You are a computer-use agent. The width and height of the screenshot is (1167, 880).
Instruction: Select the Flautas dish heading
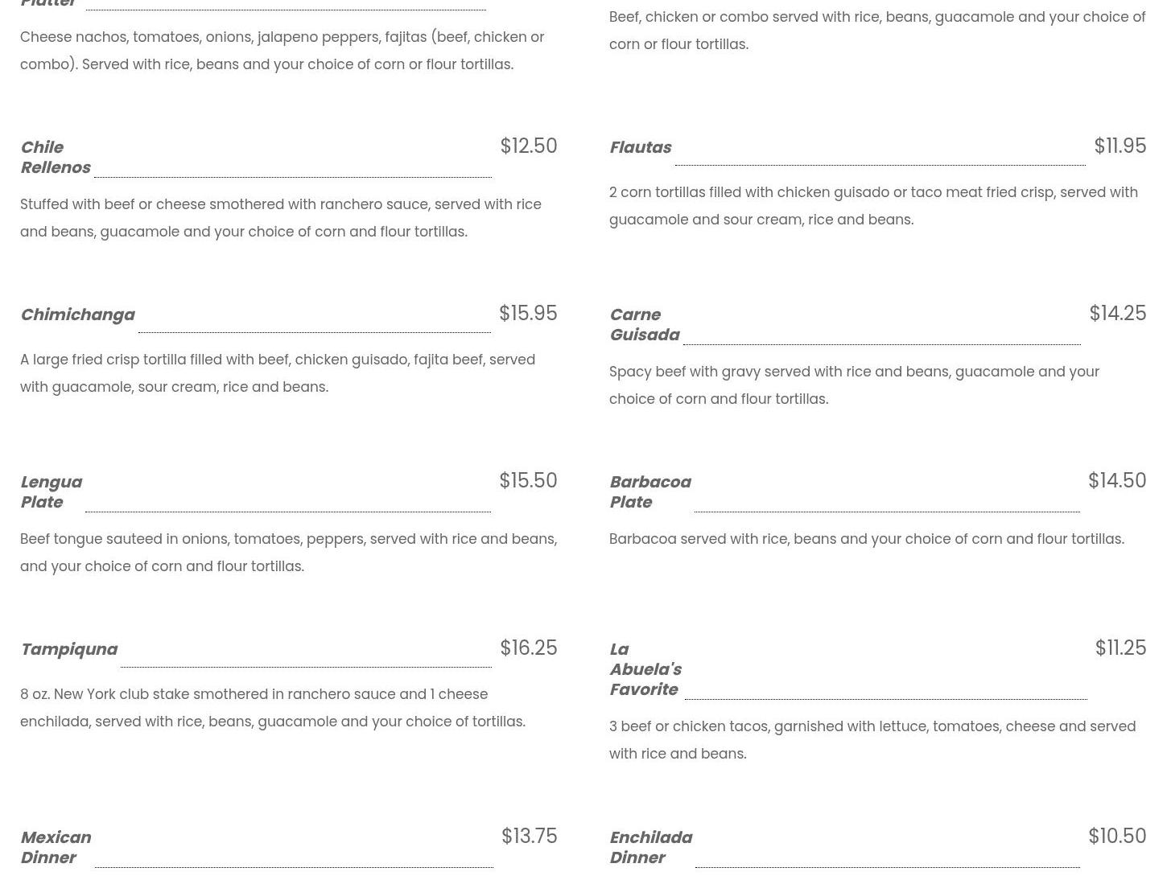tap(640, 148)
